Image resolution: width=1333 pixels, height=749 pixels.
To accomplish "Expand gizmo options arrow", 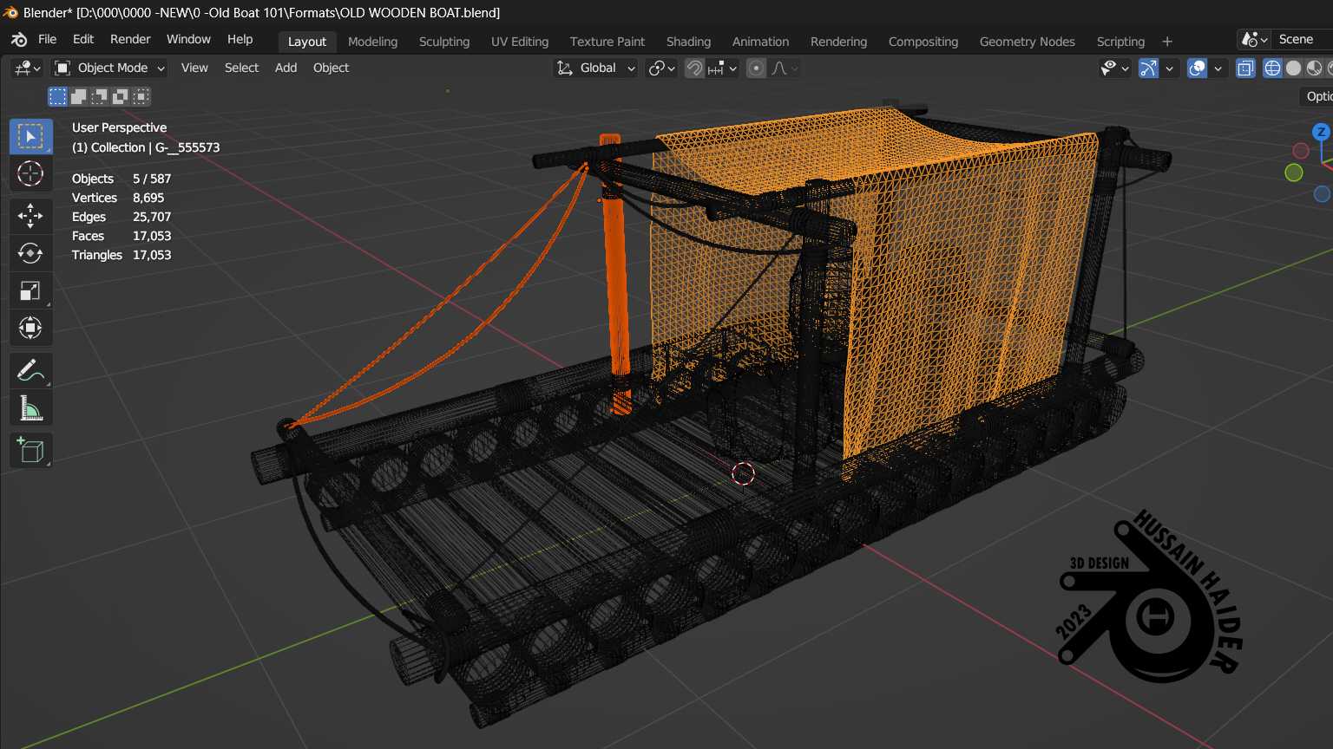I will (x=1170, y=68).
